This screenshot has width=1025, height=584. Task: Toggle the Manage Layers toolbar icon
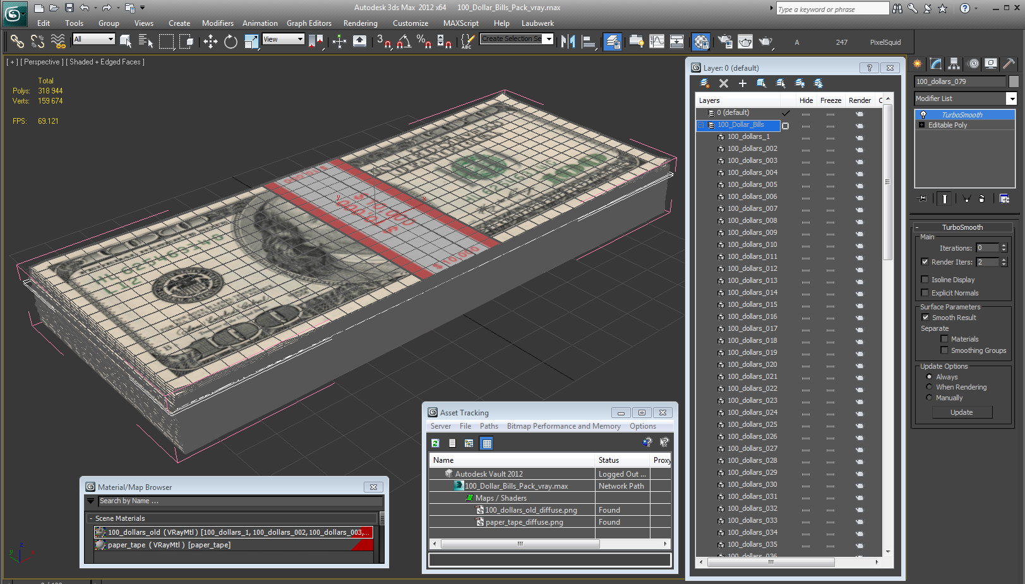(612, 42)
